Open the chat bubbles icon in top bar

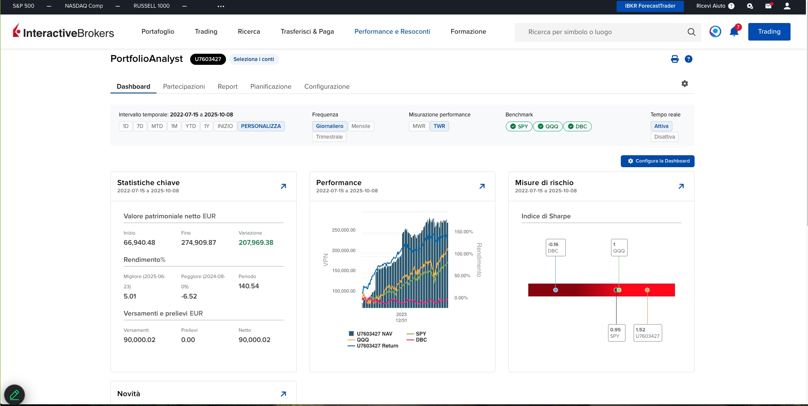pyautogui.click(x=750, y=6)
